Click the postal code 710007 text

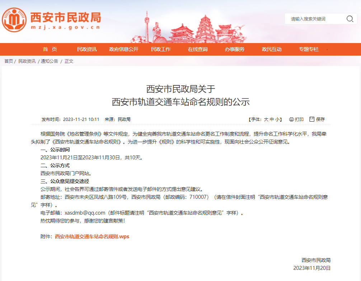point(198,197)
